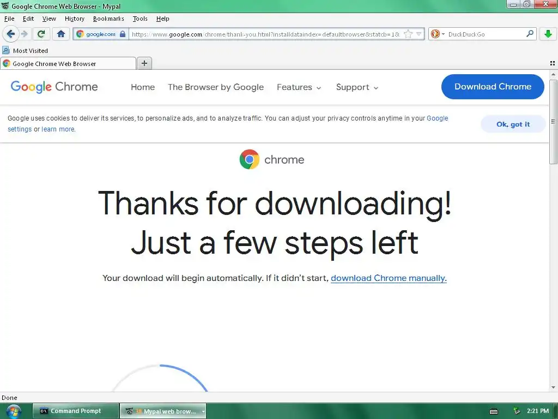Dismiss cookie notice with Ok, got it
The height and width of the screenshot is (419, 558).
click(x=513, y=124)
